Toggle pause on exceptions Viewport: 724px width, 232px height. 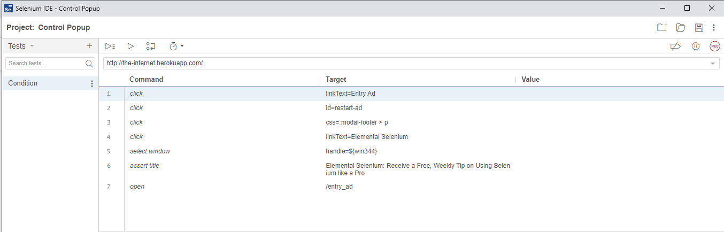click(695, 47)
